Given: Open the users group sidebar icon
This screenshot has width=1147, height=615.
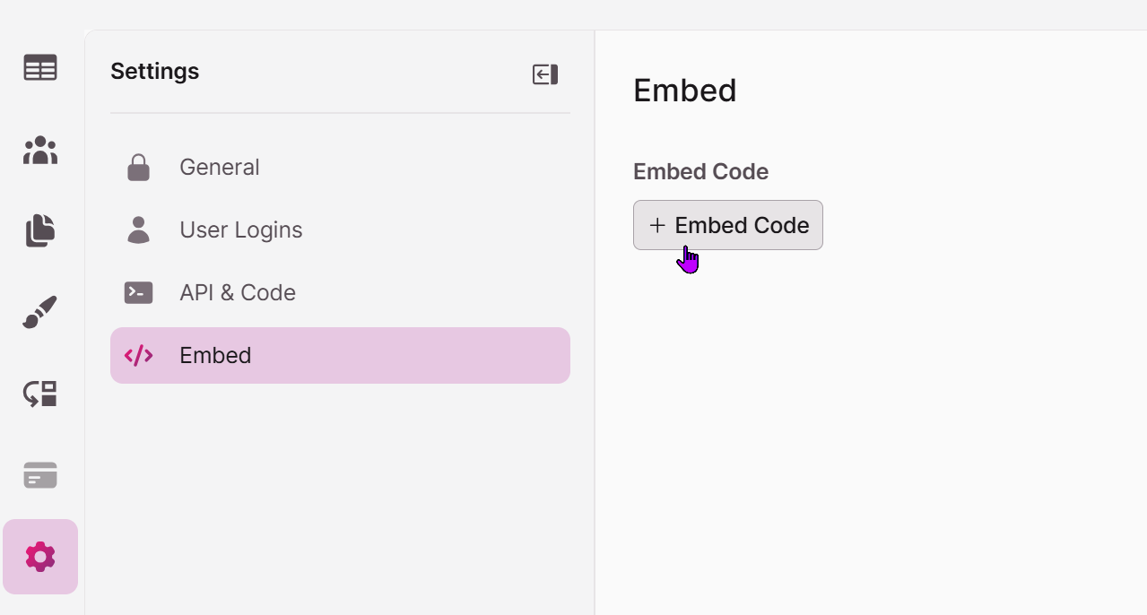Looking at the screenshot, I should pos(40,150).
